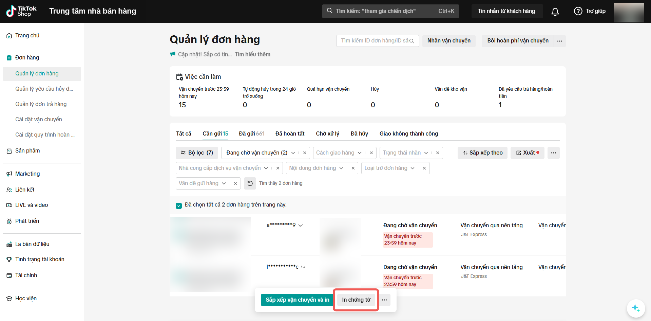The image size is (651, 321).
Task: Open Nhà cung cấp dịch vụ vận chuyển dropdown
Action: 266,168
